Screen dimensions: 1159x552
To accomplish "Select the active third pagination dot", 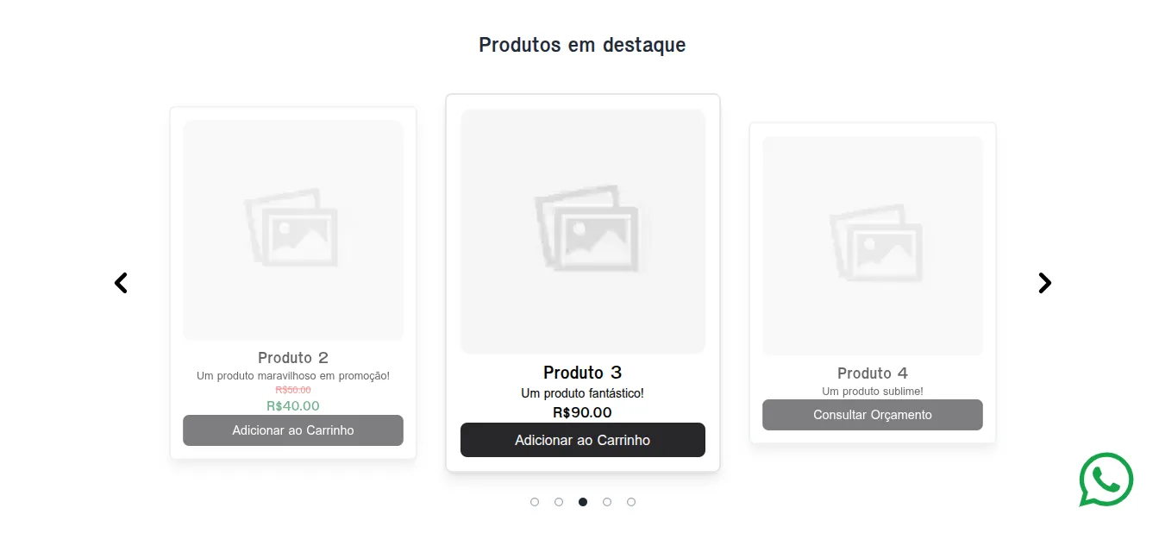I will tap(583, 501).
